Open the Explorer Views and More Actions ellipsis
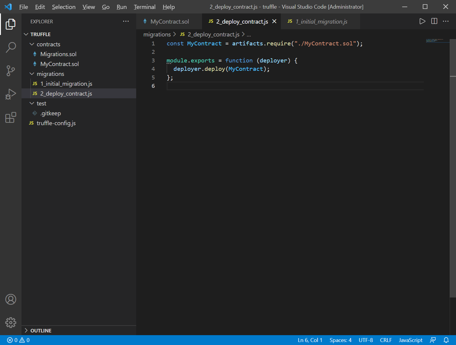 tap(126, 21)
